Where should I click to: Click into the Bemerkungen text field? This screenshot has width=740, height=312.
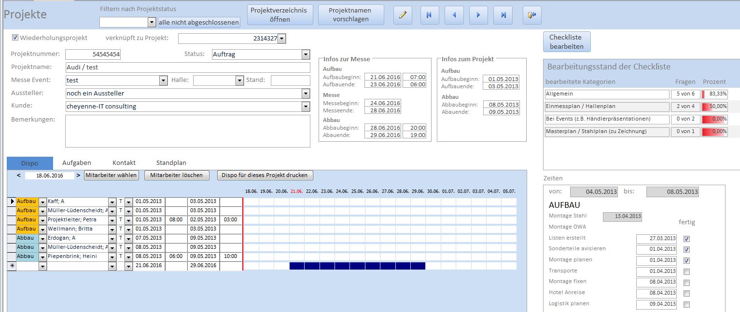(187, 131)
